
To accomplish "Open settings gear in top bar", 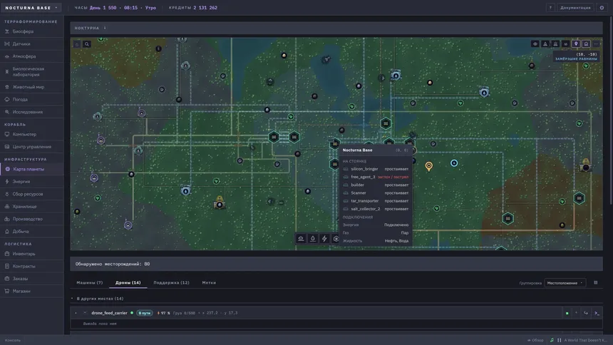I will [602, 7].
